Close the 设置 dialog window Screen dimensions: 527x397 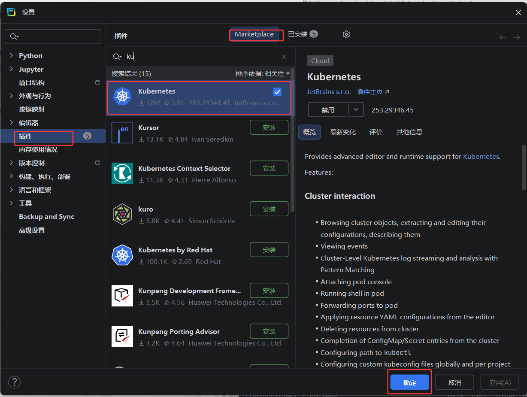click(518, 12)
